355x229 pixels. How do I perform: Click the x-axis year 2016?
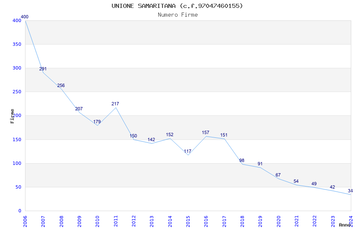[206, 221]
